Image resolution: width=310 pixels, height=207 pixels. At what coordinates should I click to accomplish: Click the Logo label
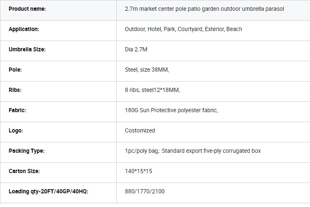coord(16,131)
